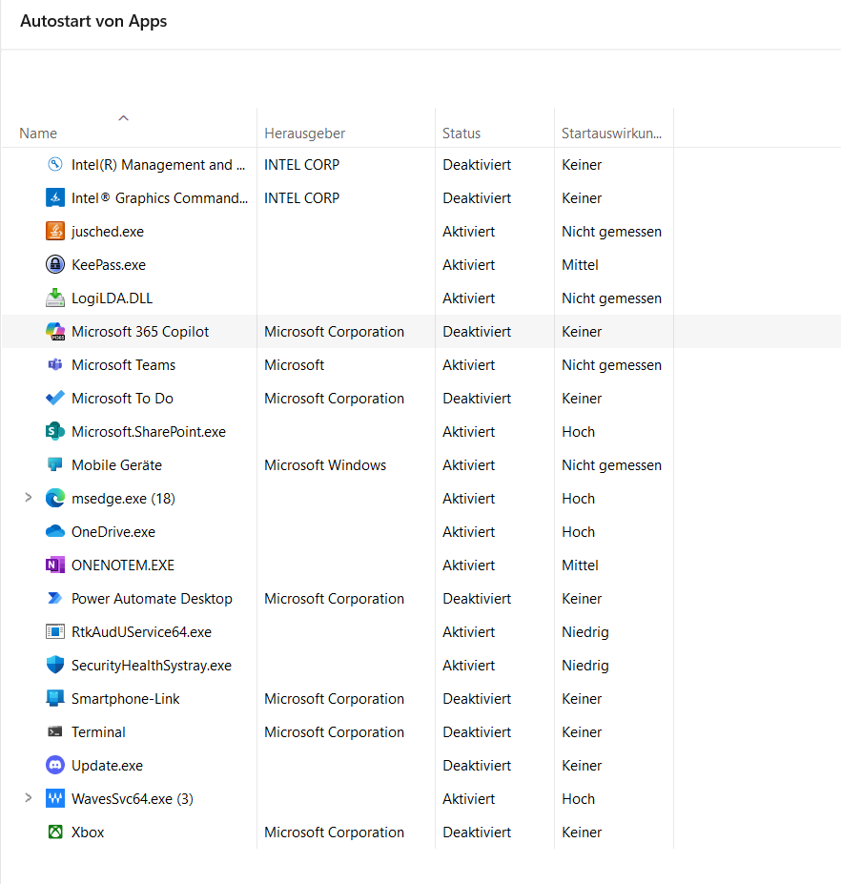The image size is (841, 884).
Task: Click the Microsoft.SharePoint.exe icon
Action: click(x=54, y=431)
